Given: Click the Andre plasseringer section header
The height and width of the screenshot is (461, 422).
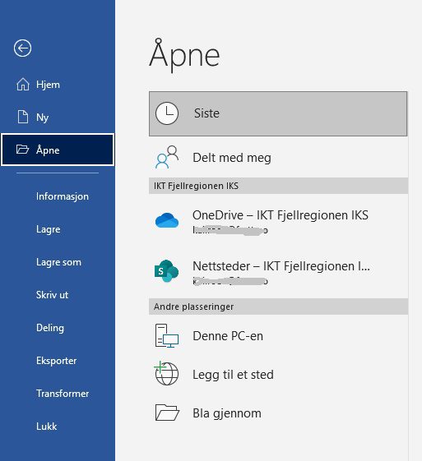Looking at the screenshot, I should (278, 307).
